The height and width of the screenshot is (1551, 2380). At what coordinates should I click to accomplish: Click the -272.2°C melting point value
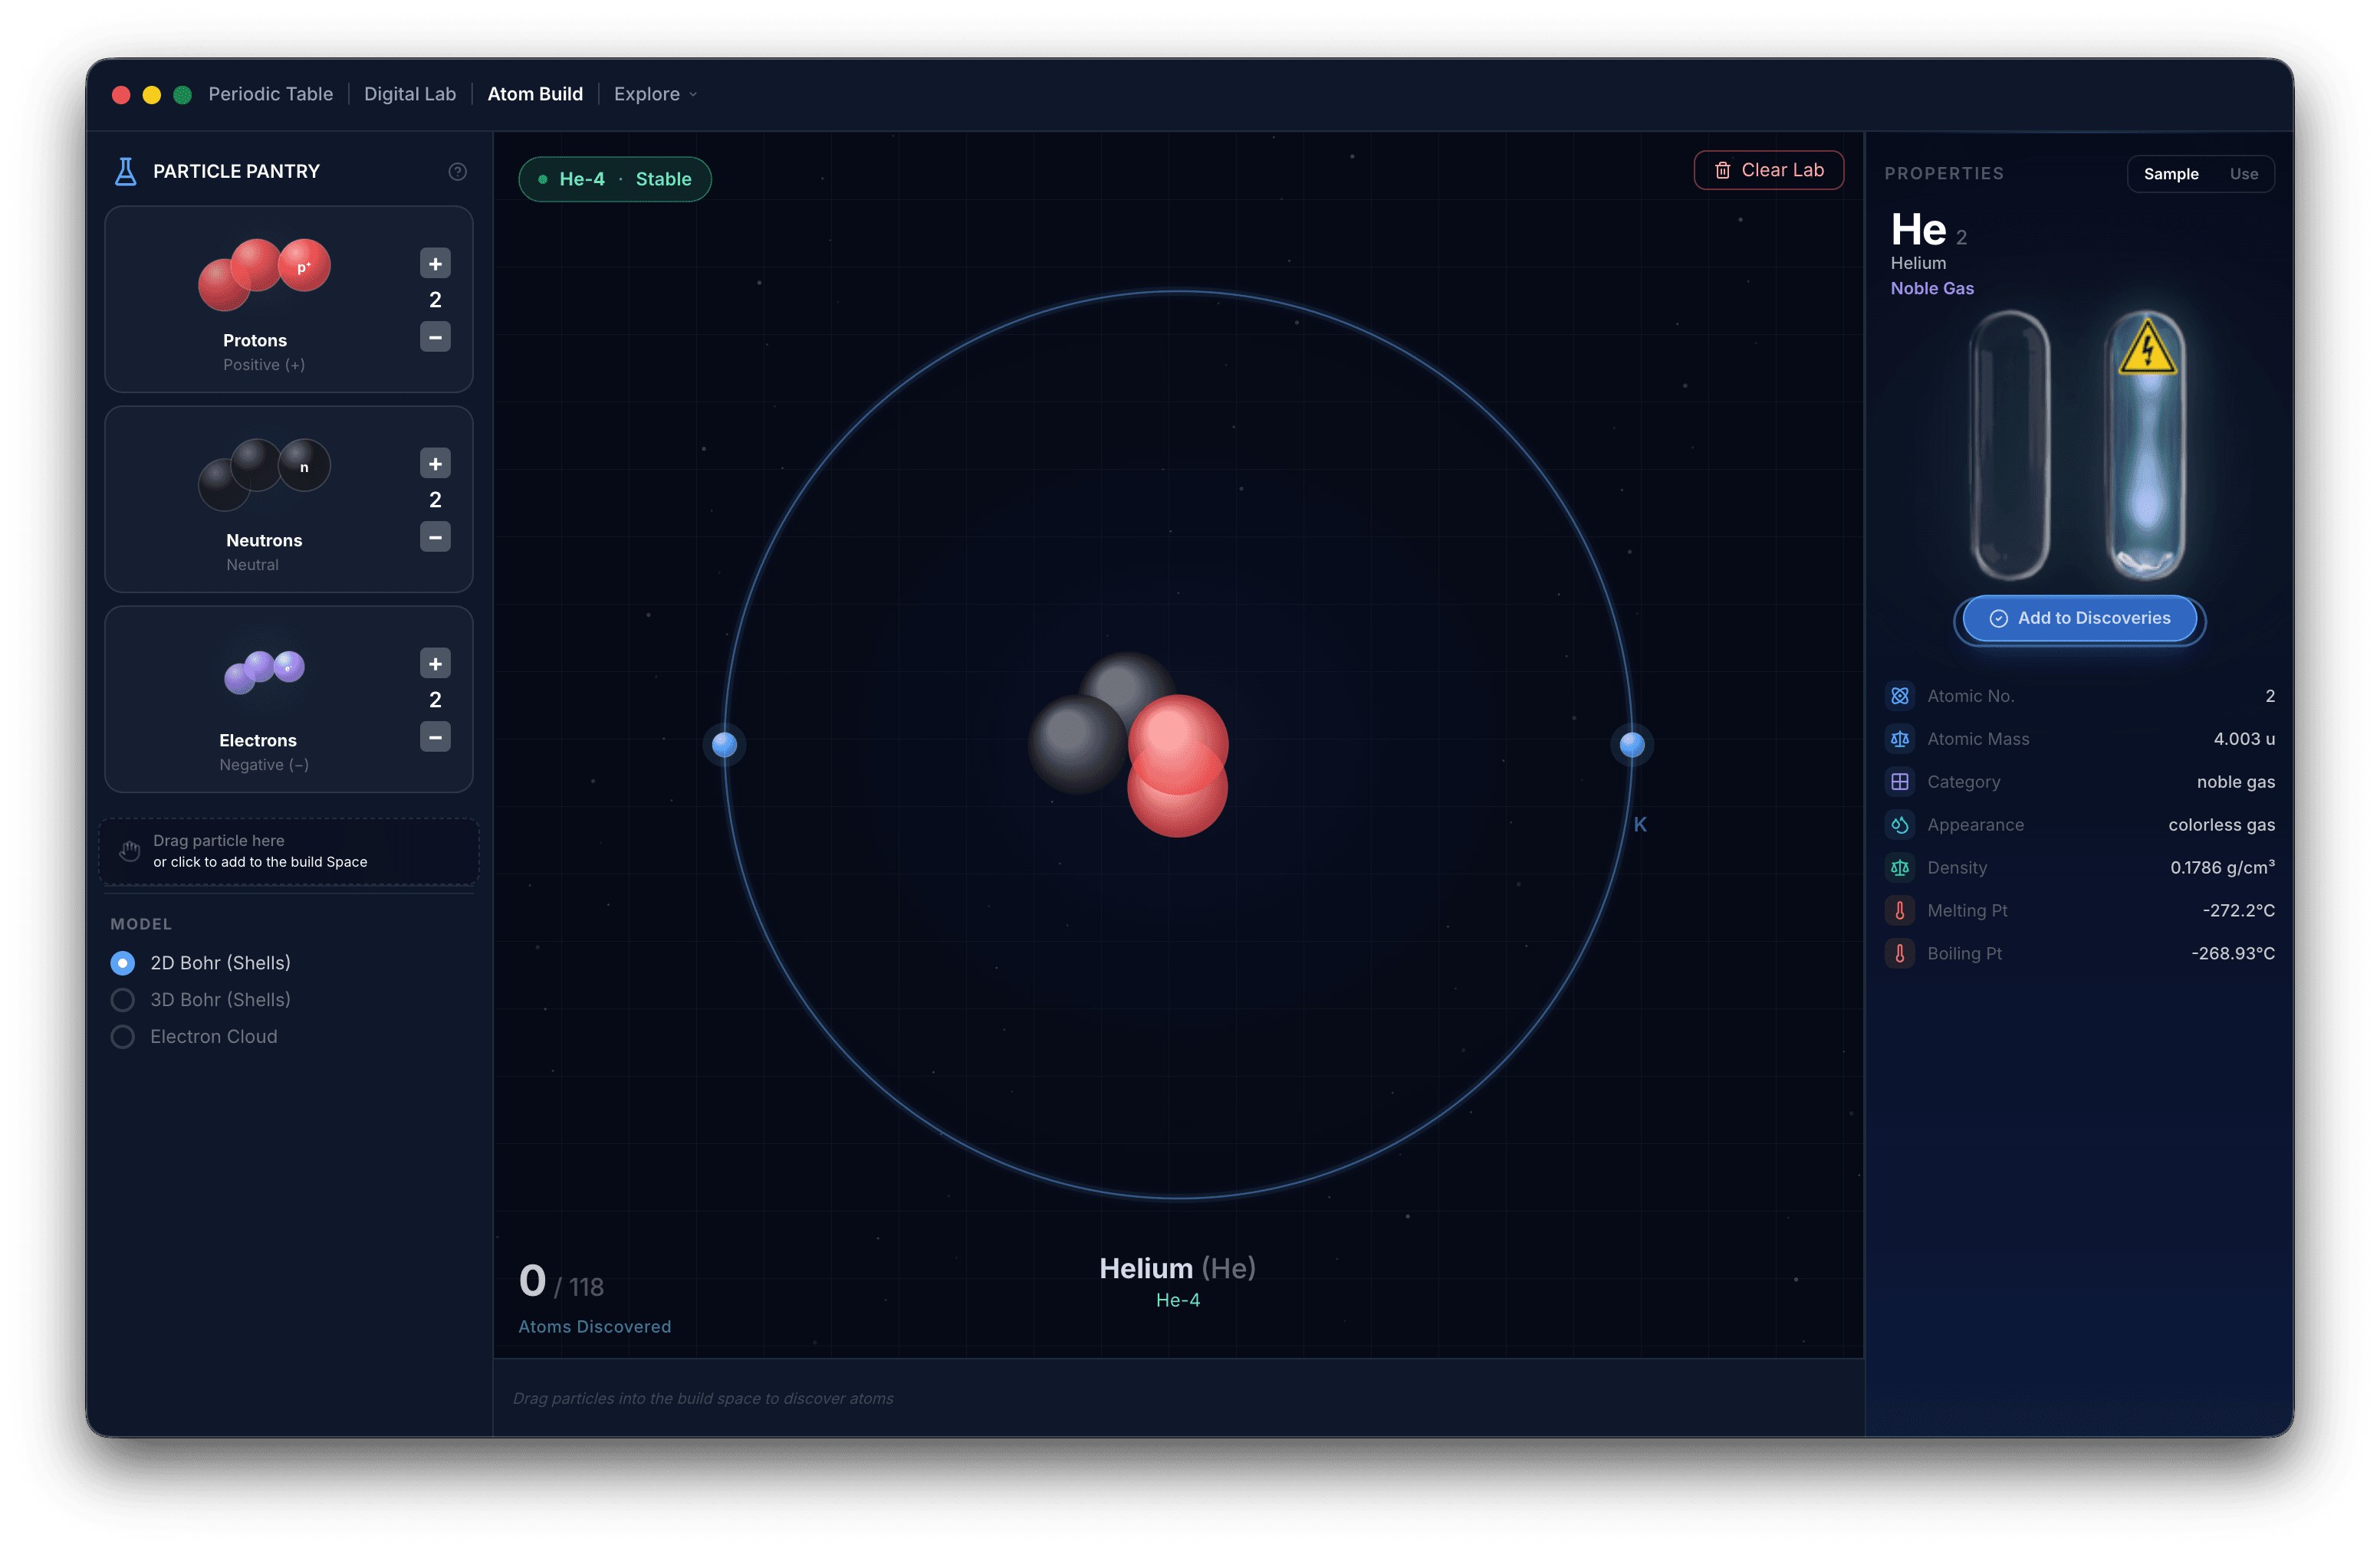click(2238, 910)
